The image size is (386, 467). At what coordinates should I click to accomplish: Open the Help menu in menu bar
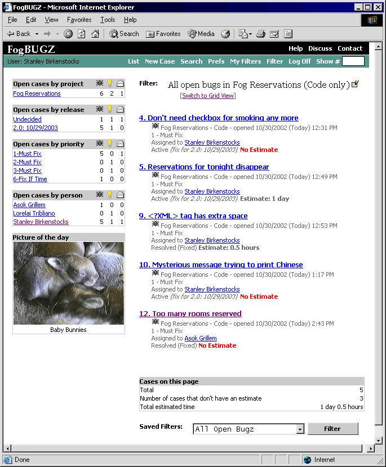pyautogui.click(x=130, y=20)
